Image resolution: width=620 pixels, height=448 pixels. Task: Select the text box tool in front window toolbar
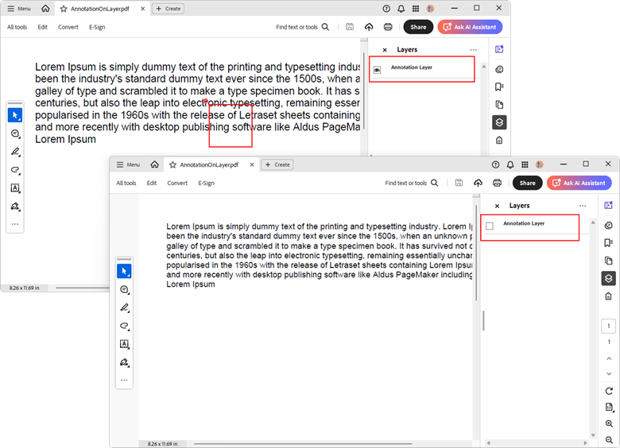[x=124, y=344]
